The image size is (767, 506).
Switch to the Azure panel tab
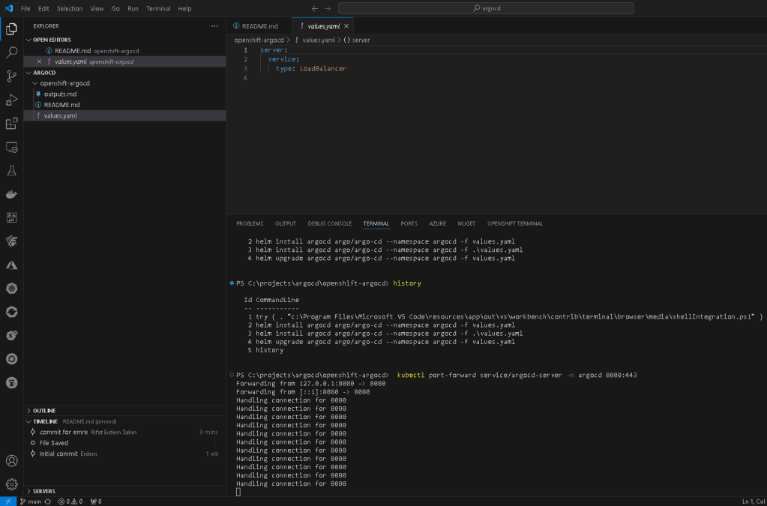[x=437, y=223]
